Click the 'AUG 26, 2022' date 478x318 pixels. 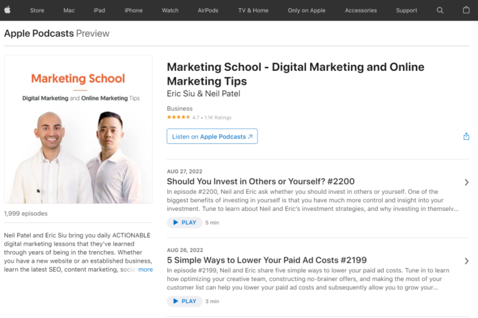coord(185,250)
